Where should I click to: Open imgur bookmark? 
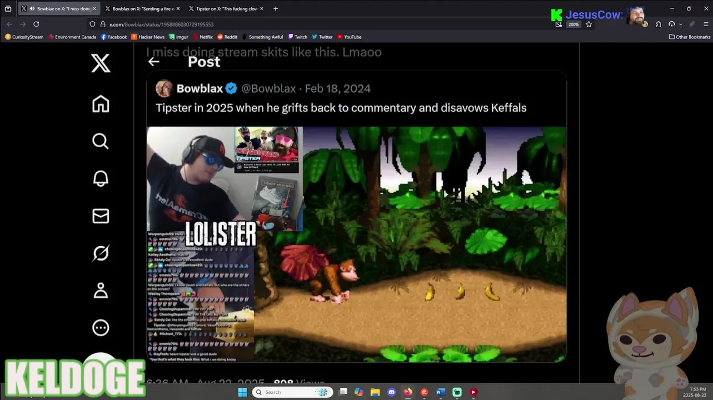click(x=178, y=37)
